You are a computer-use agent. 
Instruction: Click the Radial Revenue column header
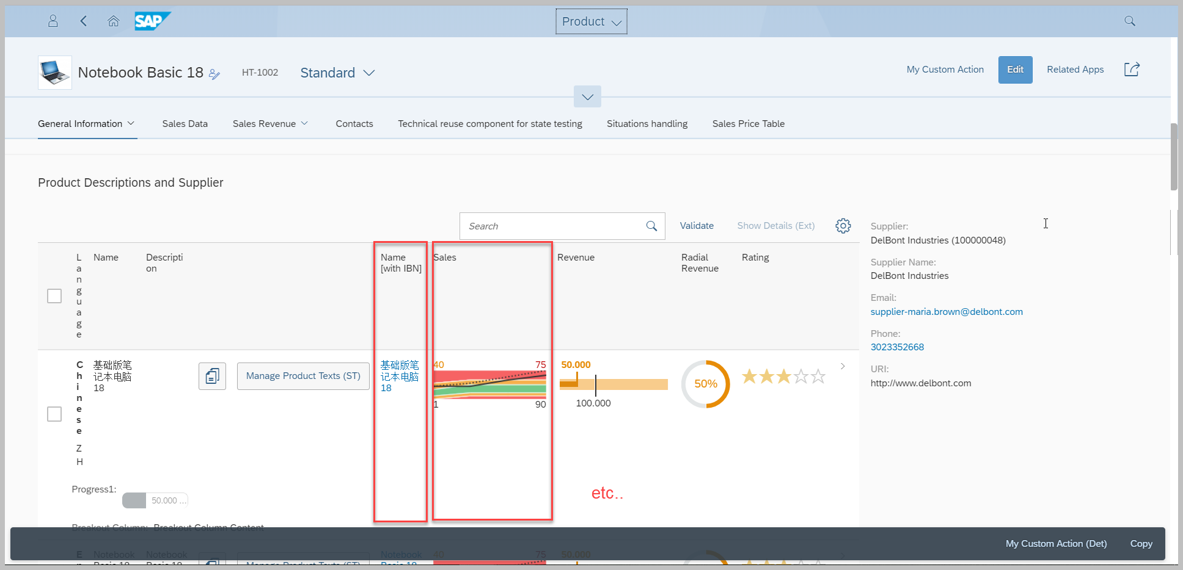coord(700,263)
